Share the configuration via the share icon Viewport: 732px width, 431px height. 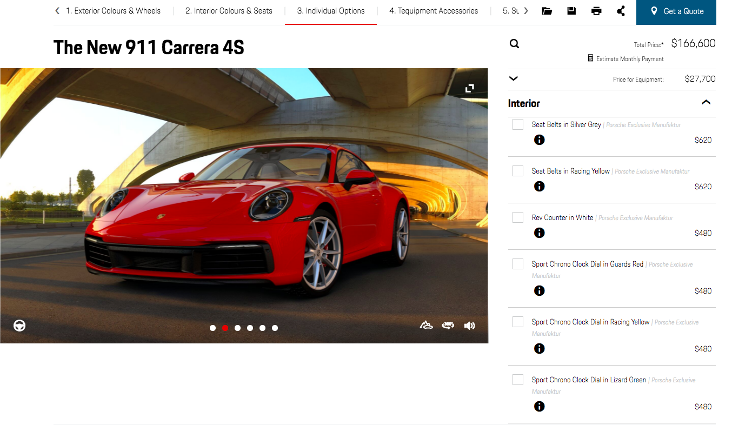click(621, 11)
